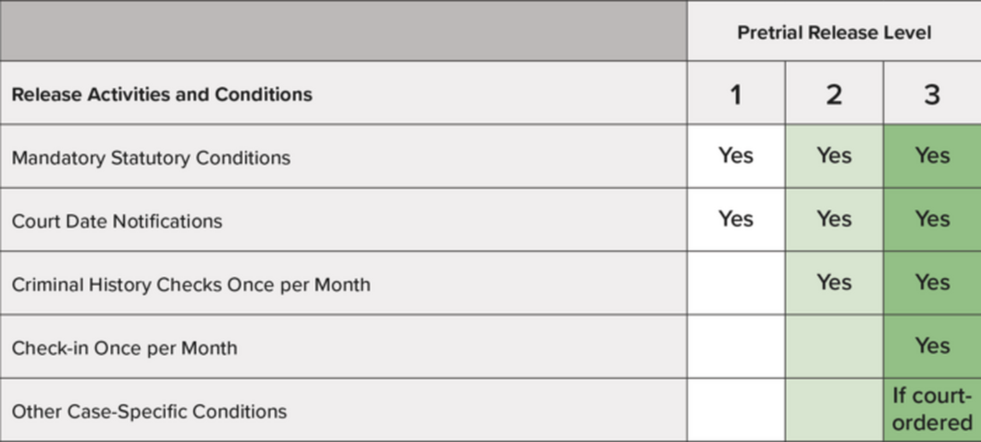Viewport: 981px width, 442px height.
Task: Click level 3 Yes for Check-in Once per Month
Action: point(932,345)
